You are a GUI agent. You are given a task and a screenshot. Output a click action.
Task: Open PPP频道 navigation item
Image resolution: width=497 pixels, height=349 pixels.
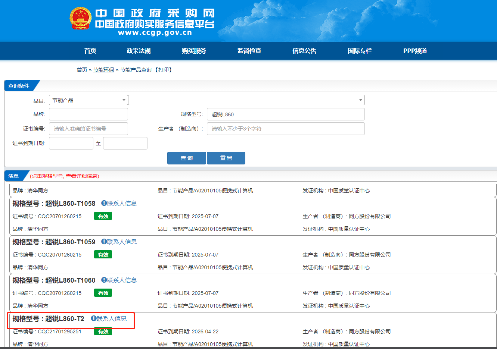pyautogui.click(x=415, y=51)
